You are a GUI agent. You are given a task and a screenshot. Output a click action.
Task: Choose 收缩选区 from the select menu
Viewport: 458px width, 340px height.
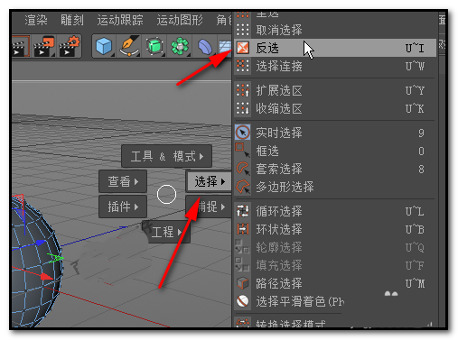[x=279, y=108]
